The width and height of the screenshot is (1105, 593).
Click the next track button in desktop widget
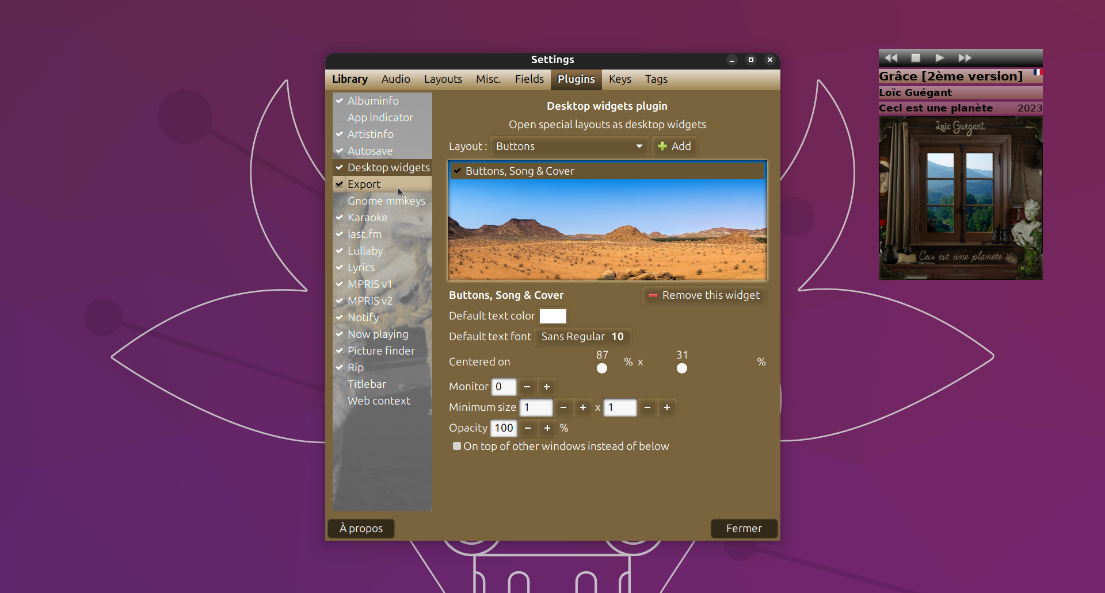pyautogui.click(x=965, y=58)
